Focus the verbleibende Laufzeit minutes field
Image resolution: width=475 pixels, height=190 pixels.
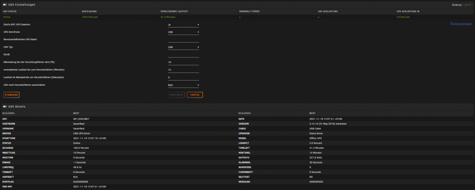[x=183, y=70]
